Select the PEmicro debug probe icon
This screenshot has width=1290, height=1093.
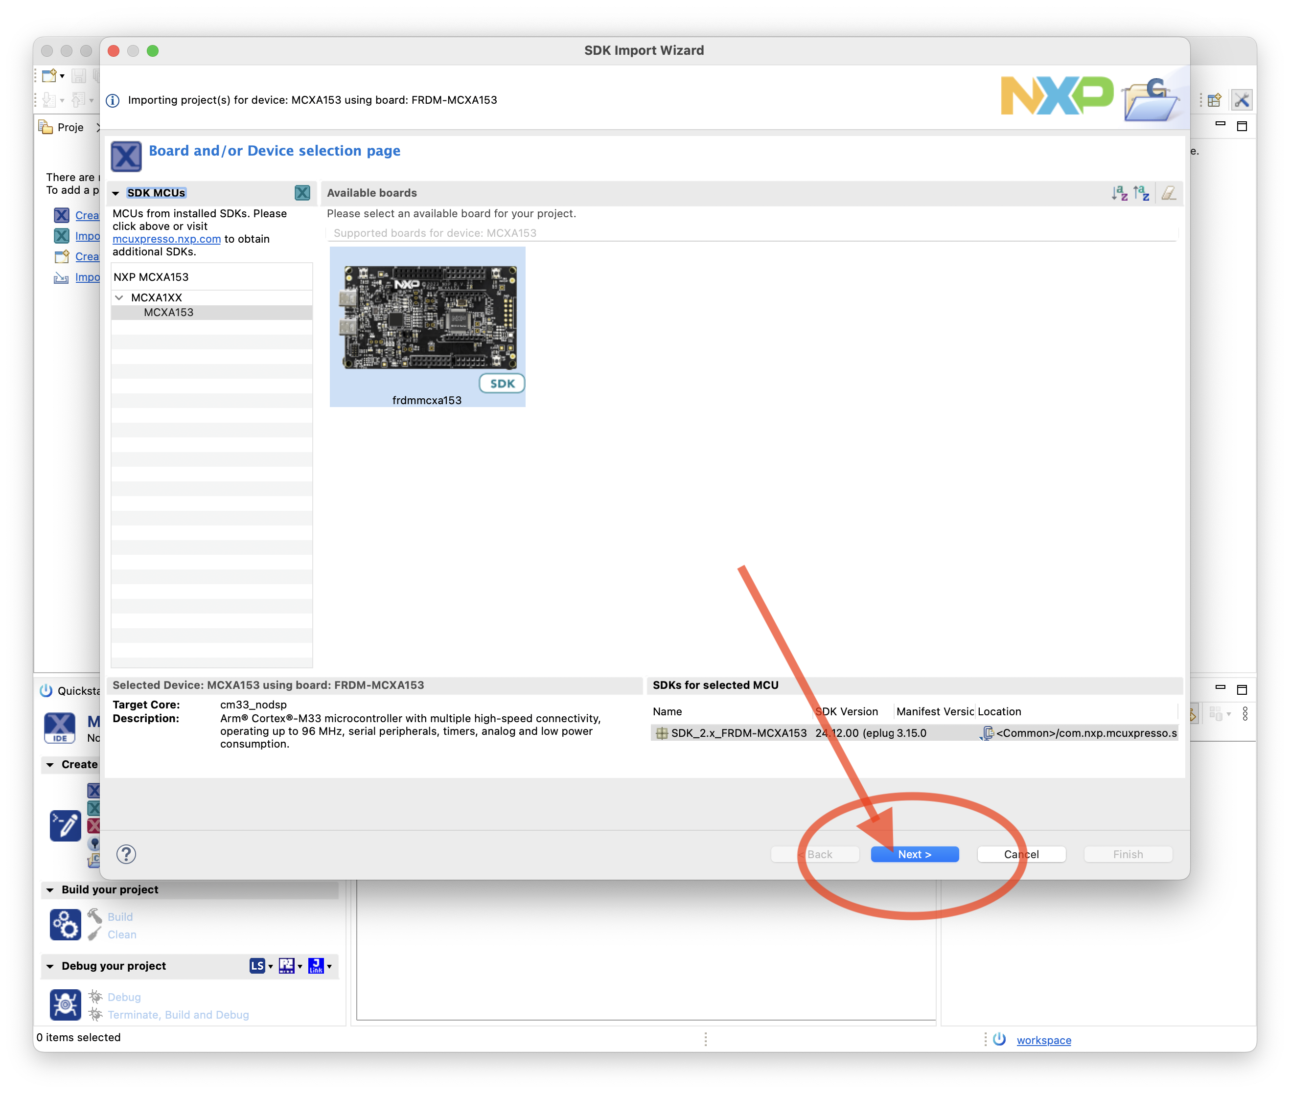tap(286, 965)
